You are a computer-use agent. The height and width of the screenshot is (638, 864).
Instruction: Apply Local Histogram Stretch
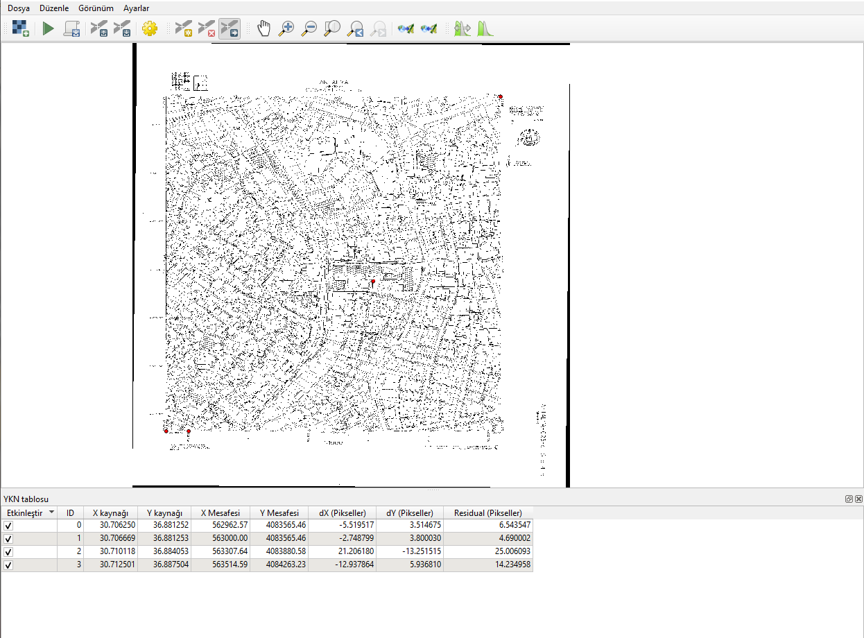coord(485,28)
